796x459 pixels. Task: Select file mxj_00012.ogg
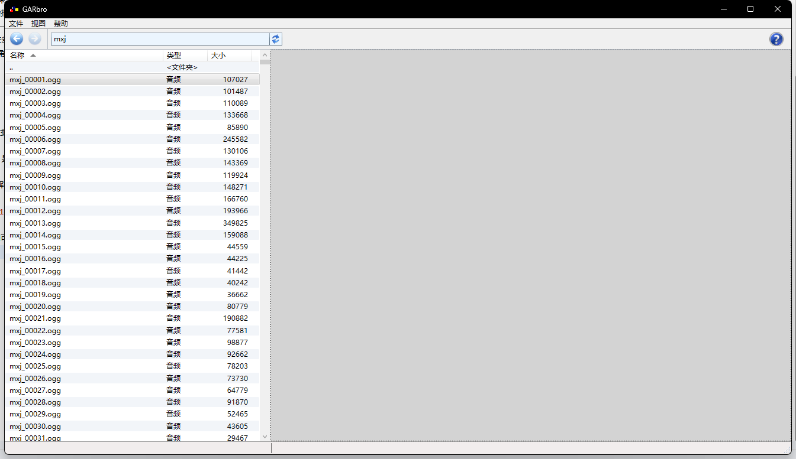[x=132, y=211]
